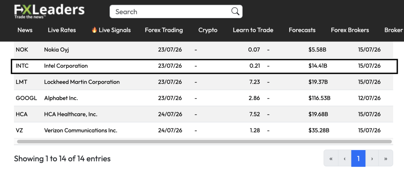Open Live Signals with fire icon
404x177 pixels.
[111, 30]
